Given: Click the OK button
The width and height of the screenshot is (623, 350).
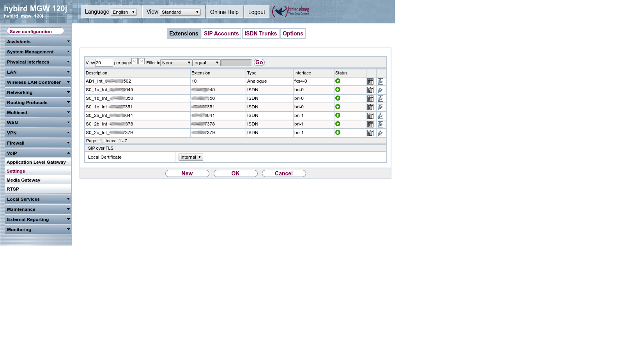Looking at the screenshot, I should point(235,173).
